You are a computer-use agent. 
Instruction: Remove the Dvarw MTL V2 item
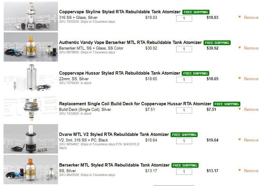coord(251,140)
